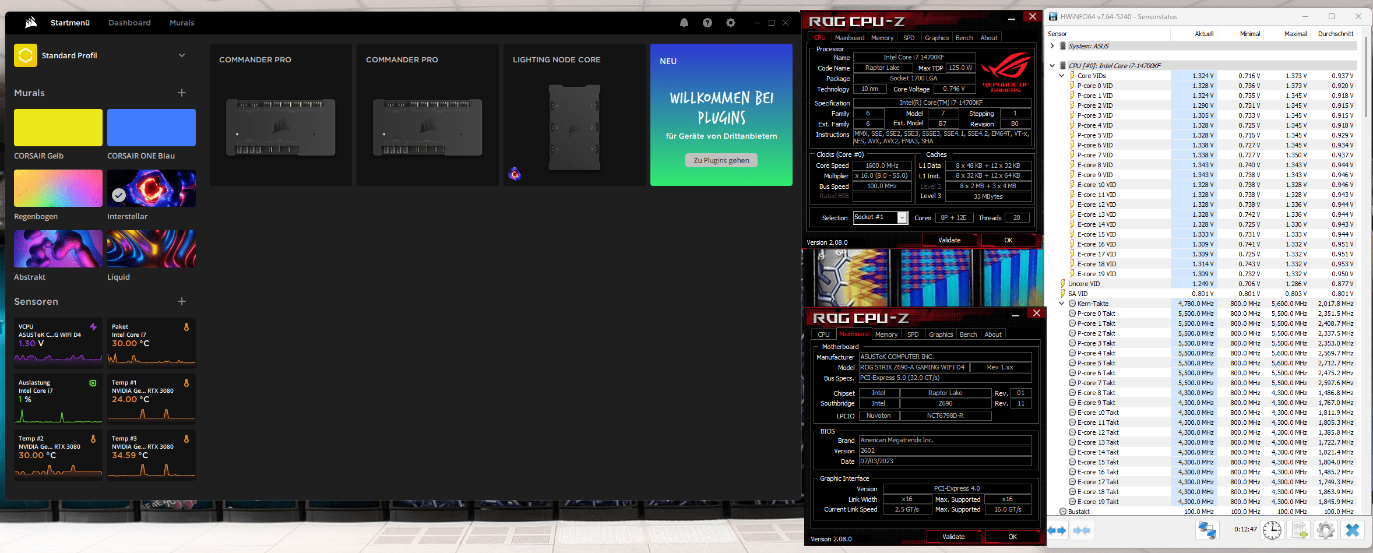The image size is (1373, 553).
Task: Select the Regenbogen gradient mural
Action: tap(58, 188)
